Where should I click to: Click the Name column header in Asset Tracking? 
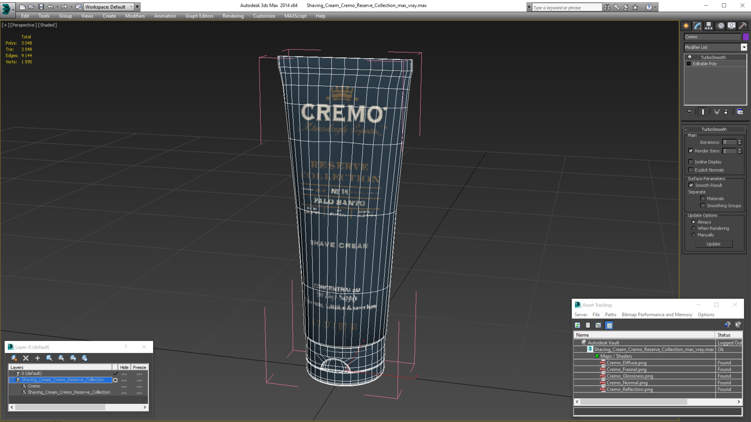(x=644, y=335)
